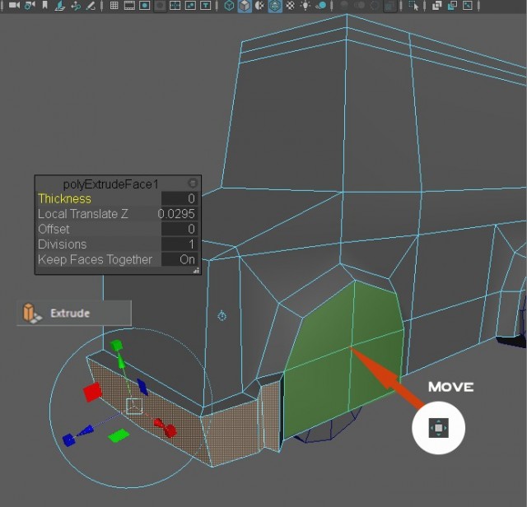
Task: Open camera Bookmarks icon
Action: 44,5
